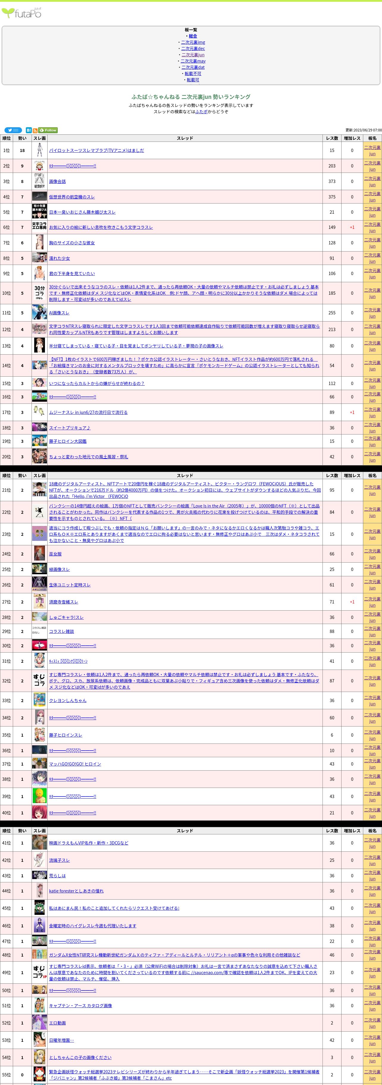382x1085 pixels.
Task: Click 二次元裏jun board cell for rank 1
Action: pyautogui.click(x=372, y=150)
